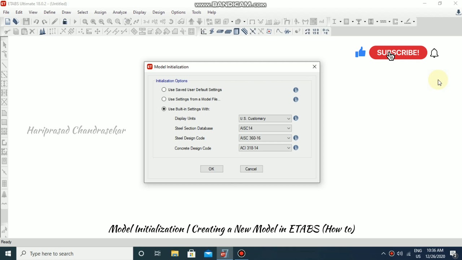Click the scissors Cut icon
This screenshot has width=462, height=260.
tap(8, 31)
